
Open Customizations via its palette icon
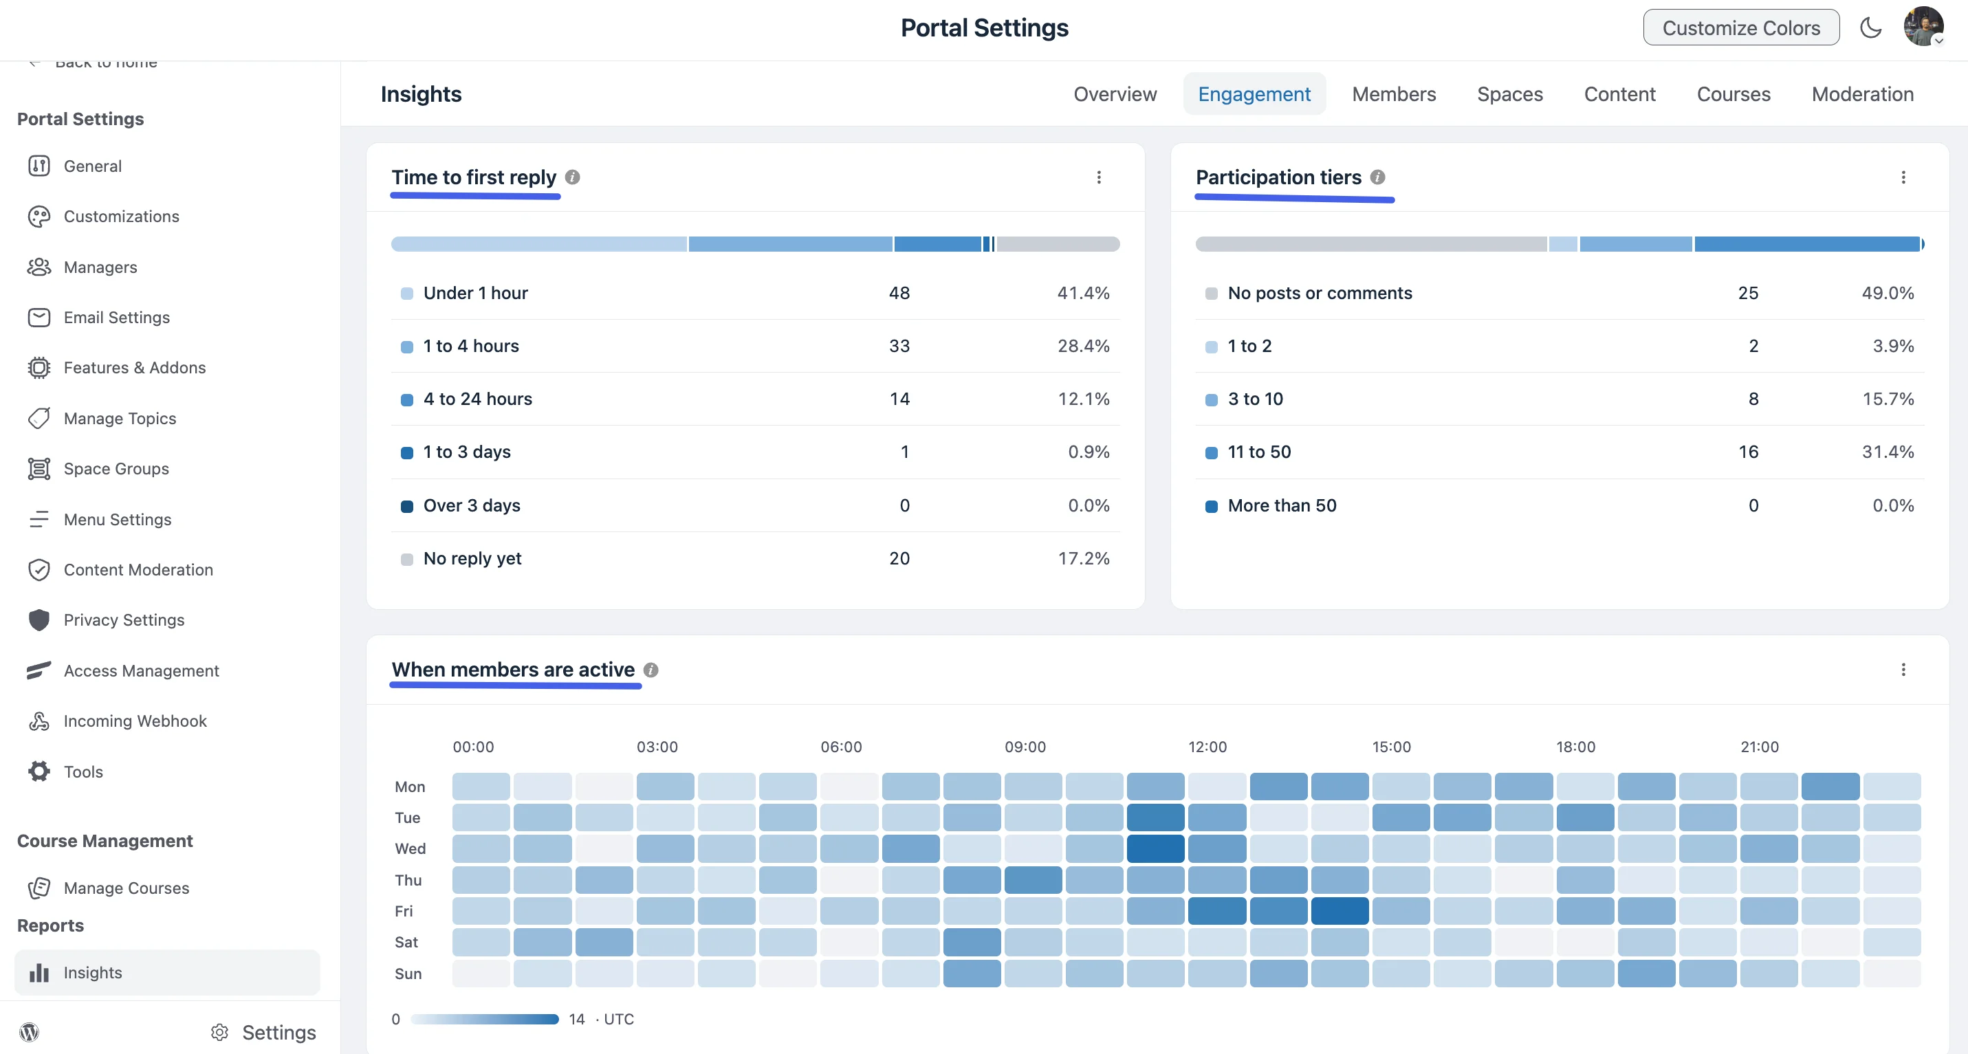39,216
